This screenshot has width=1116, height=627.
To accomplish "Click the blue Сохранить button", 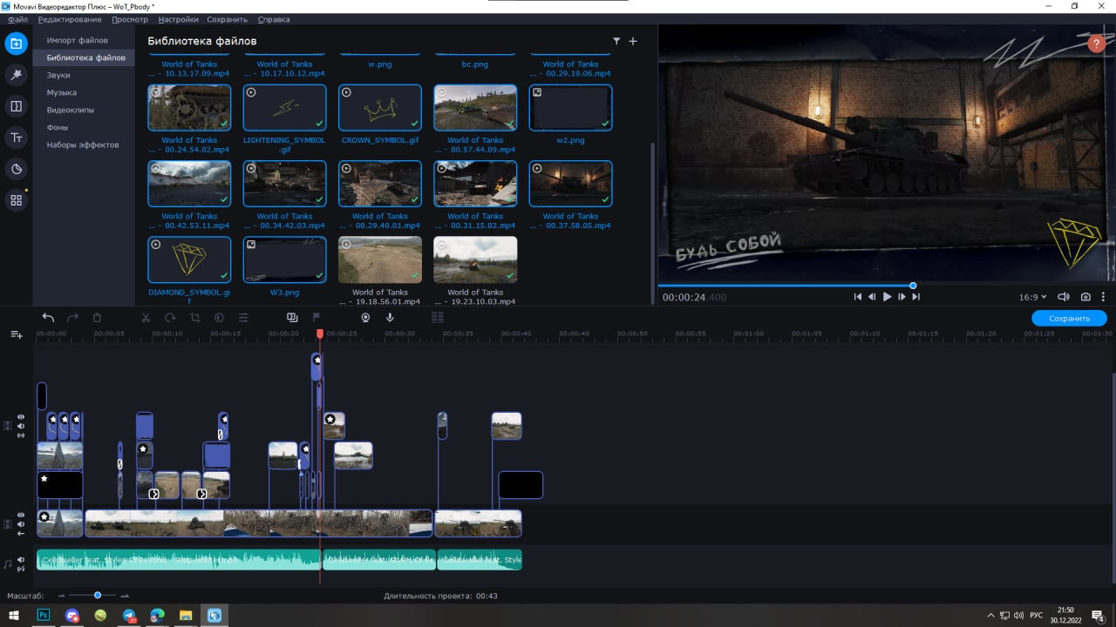I will pos(1069,319).
